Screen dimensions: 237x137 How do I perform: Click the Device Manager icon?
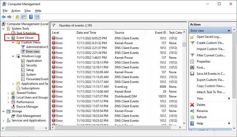tap(13, 107)
